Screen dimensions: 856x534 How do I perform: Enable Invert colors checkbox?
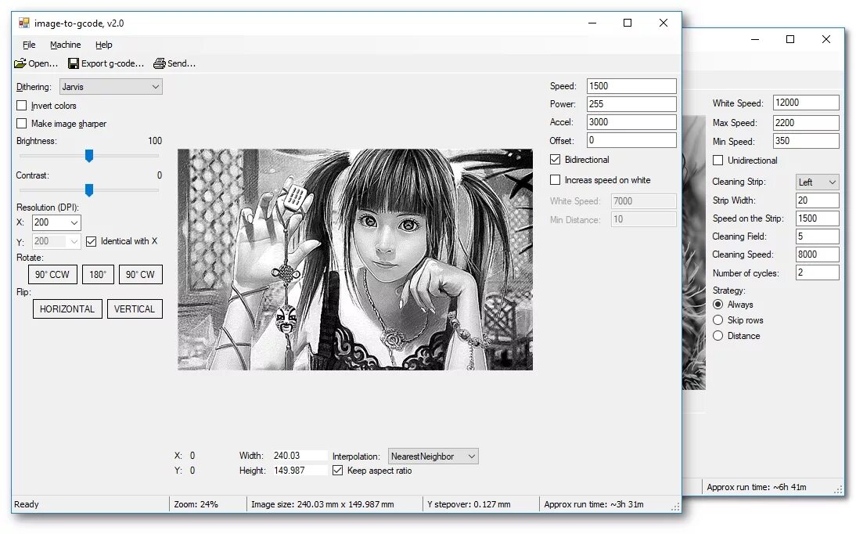pos(22,106)
